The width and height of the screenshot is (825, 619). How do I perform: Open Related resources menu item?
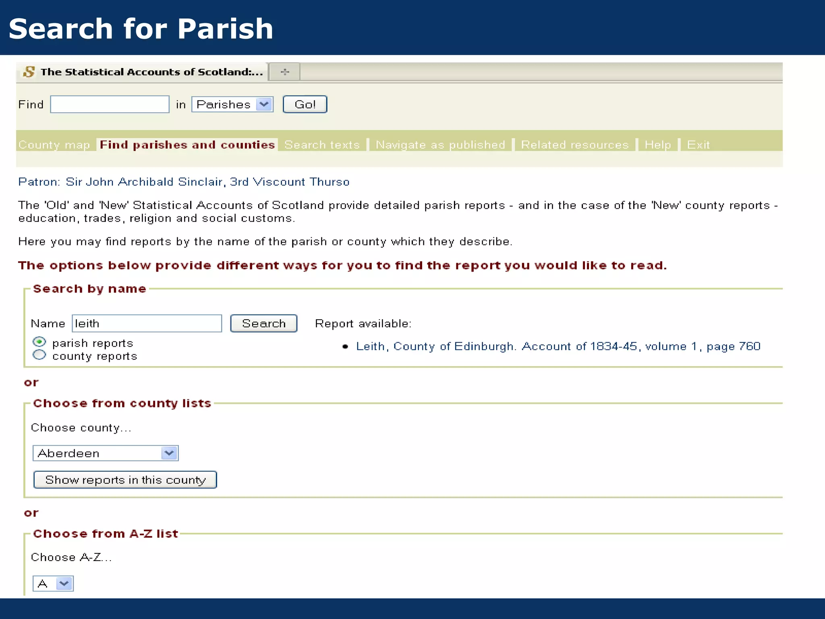(x=575, y=145)
